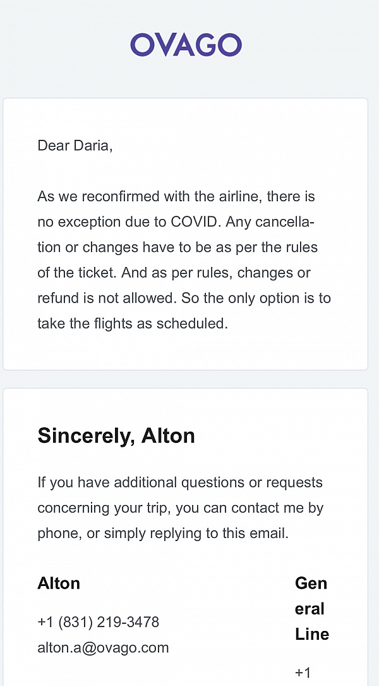Image resolution: width=379 pixels, height=686 pixels.
Task: Open the alton.a@ovago.com email link
Action: click(103, 647)
